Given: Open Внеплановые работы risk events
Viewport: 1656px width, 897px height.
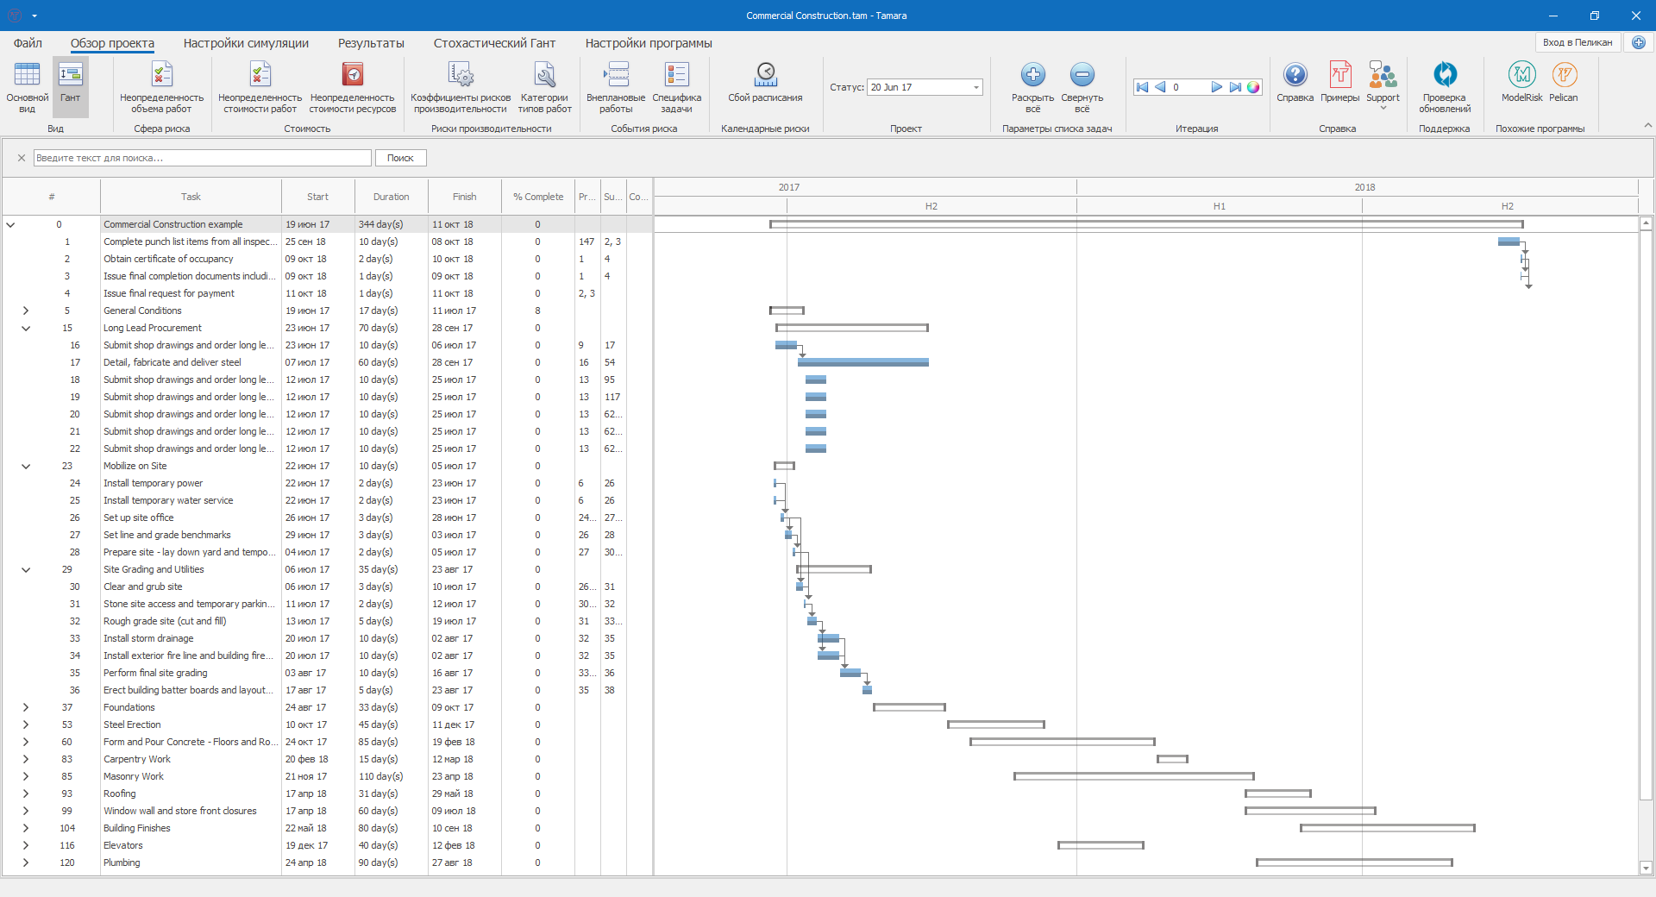Looking at the screenshot, I should click(x=616, y=85).
